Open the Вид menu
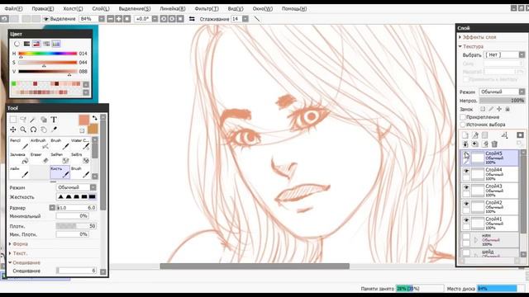 pyautogui.click(x=236, y=9)
